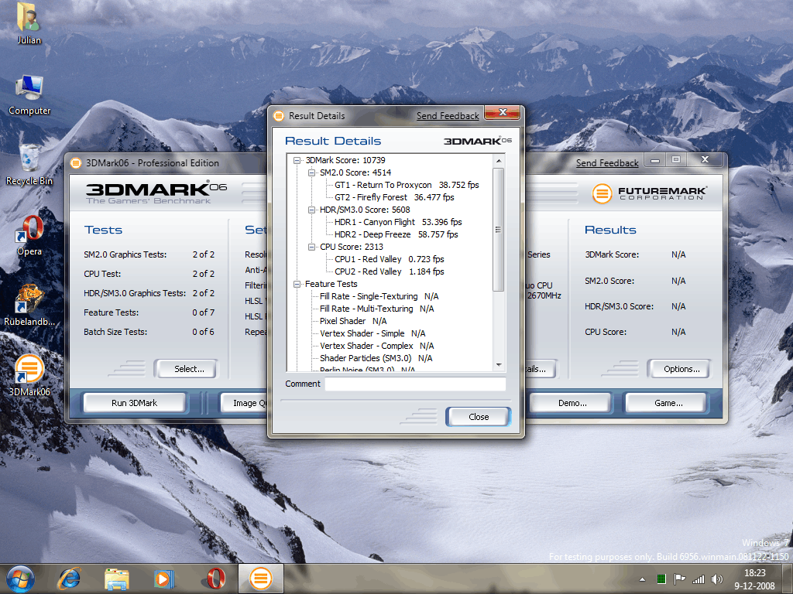Screen dimensions: 793x594
Task: Click the Run 3DMark button
Action: [135, 403]
